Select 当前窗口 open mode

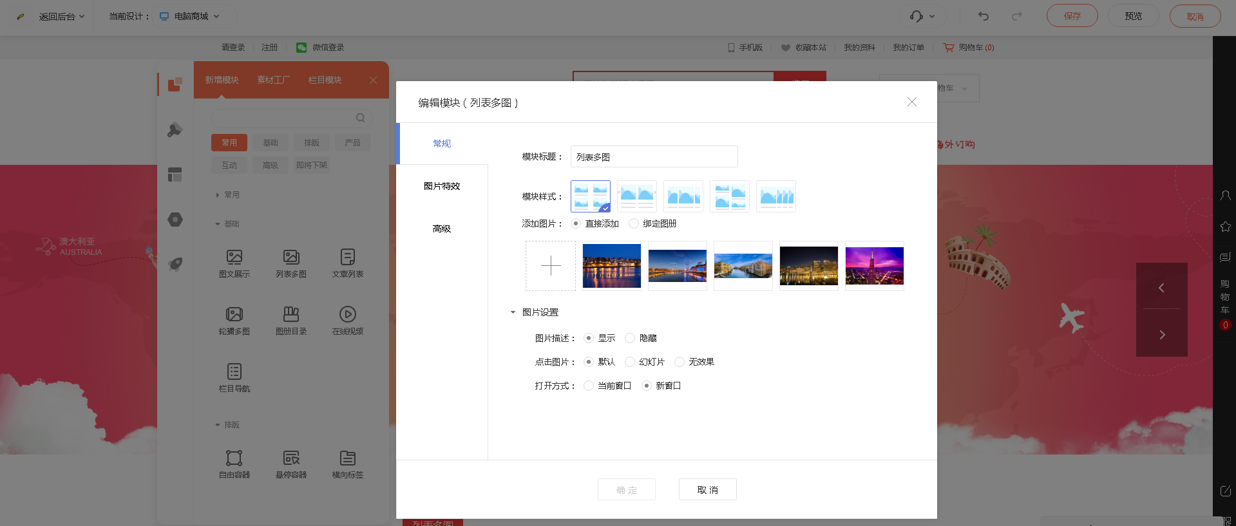[x=589, y=386]
